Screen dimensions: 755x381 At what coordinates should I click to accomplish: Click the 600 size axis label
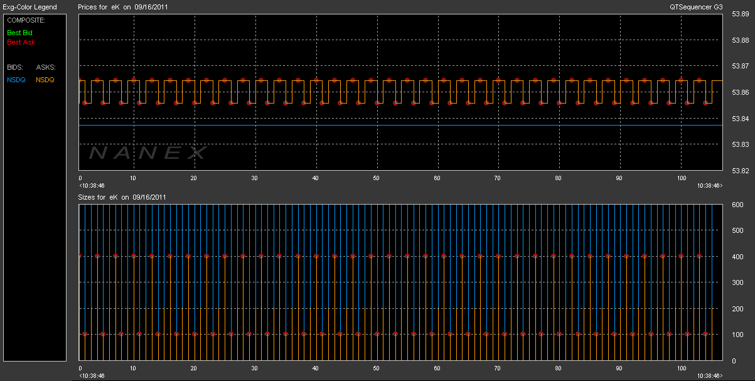coord(737,204)
